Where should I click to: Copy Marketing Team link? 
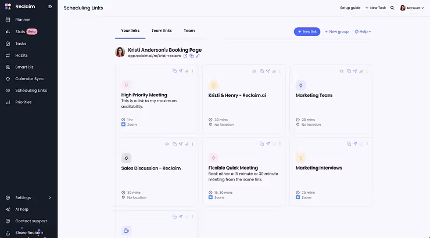pyautogui.click(x=349, y=71)
